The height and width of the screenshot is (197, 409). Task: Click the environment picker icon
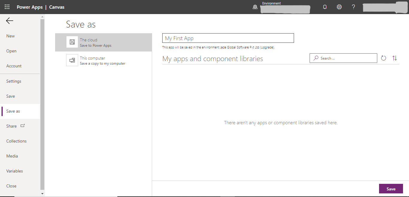(255, 7)
